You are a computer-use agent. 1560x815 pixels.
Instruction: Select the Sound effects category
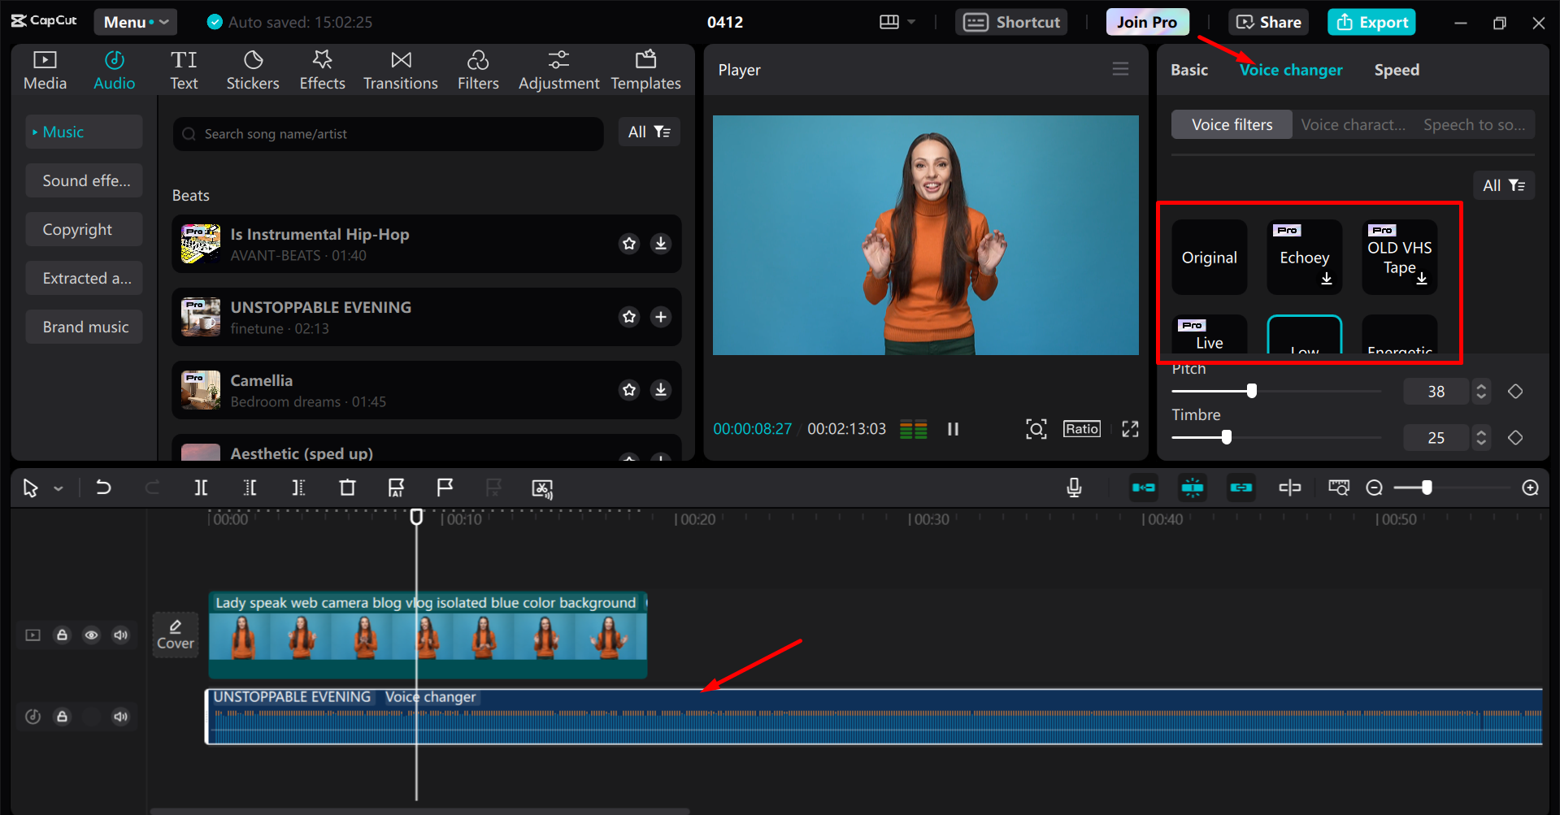(84, 180)
